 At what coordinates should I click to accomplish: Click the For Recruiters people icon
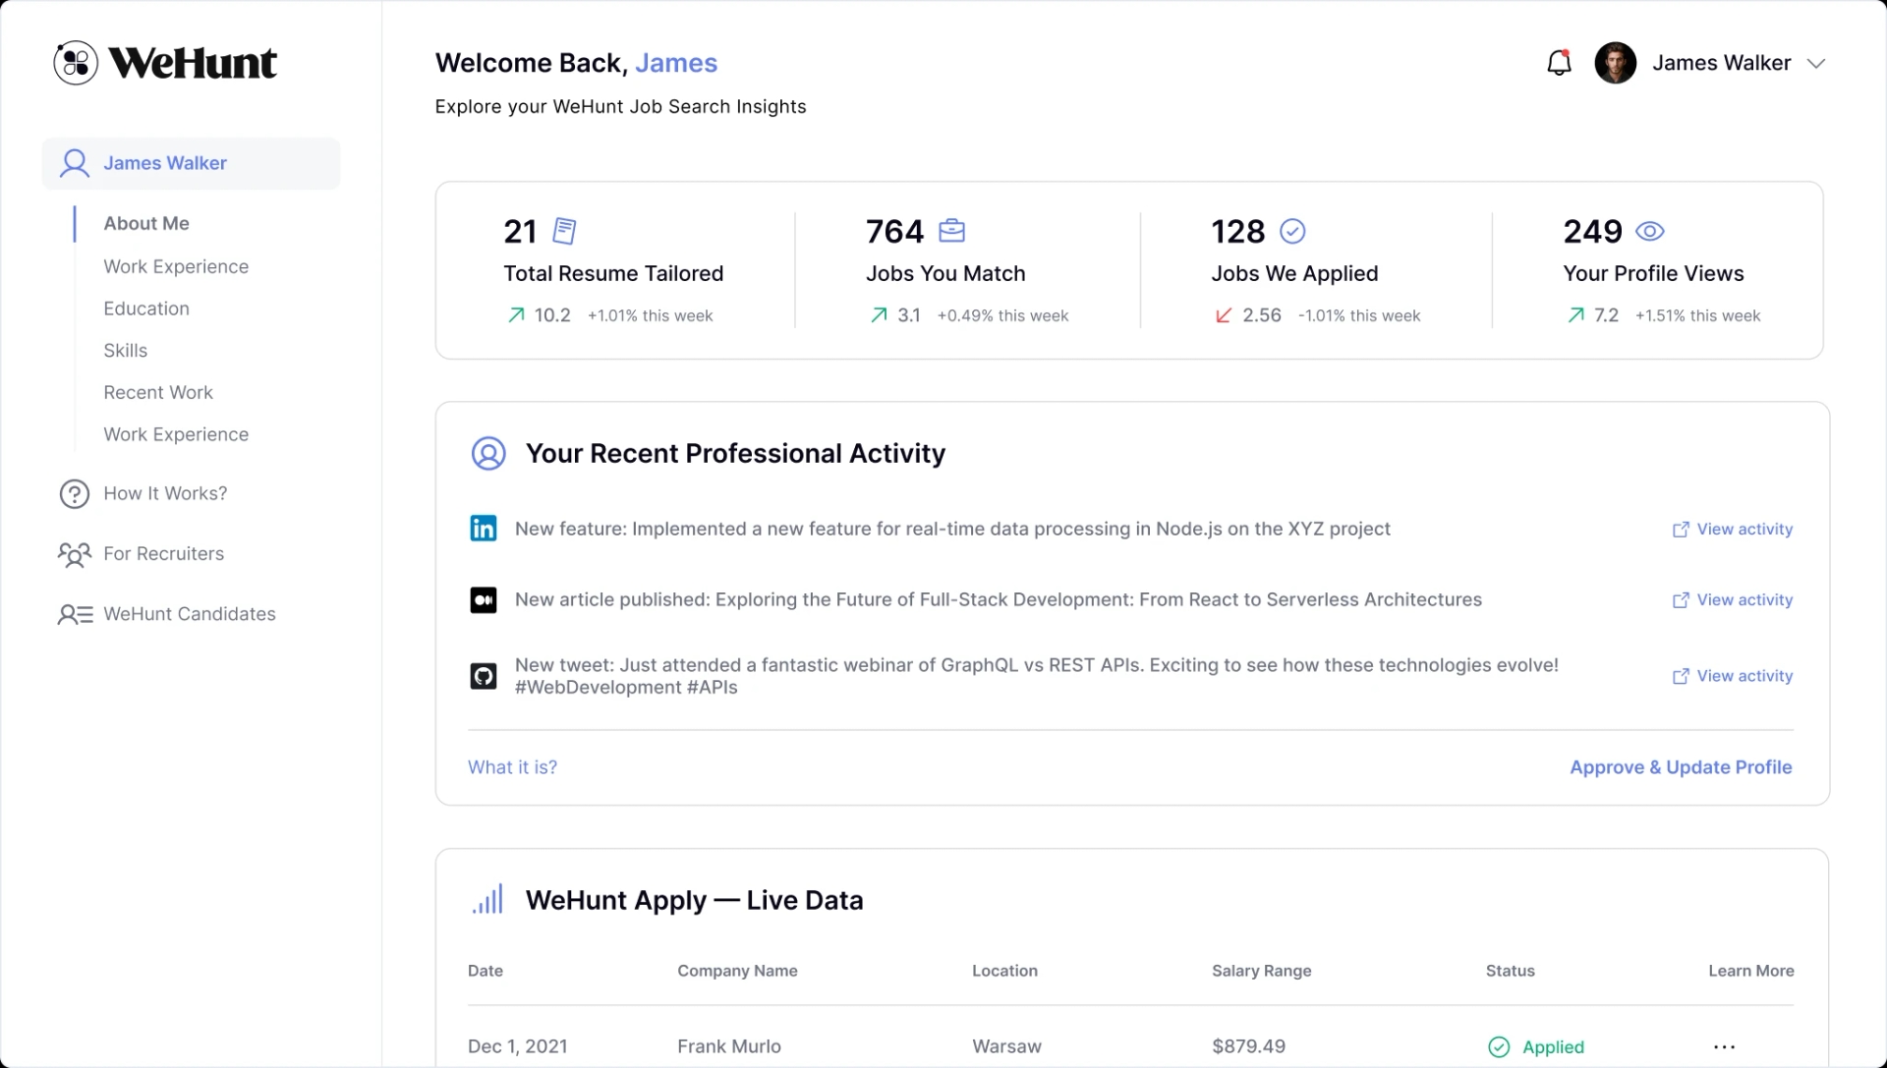click(x=75, y=554)
